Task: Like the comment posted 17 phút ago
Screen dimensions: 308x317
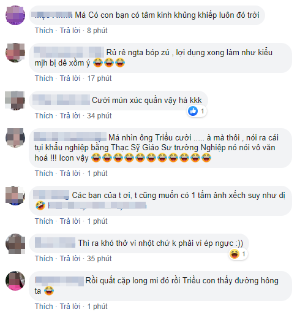Action: click(44, 78)
